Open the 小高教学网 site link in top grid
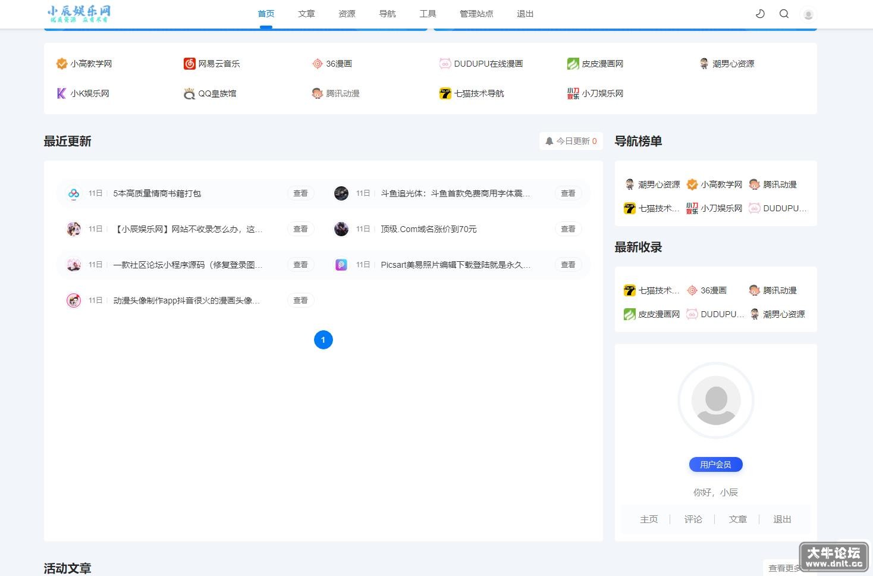 point(84,64)
